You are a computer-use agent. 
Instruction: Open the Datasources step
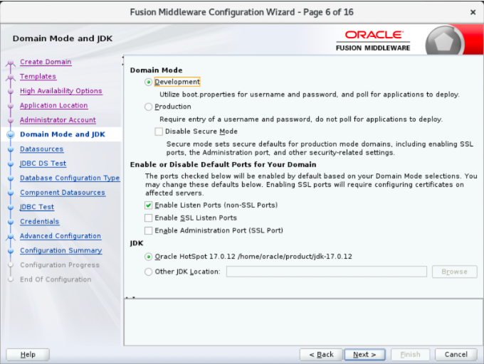42,149
